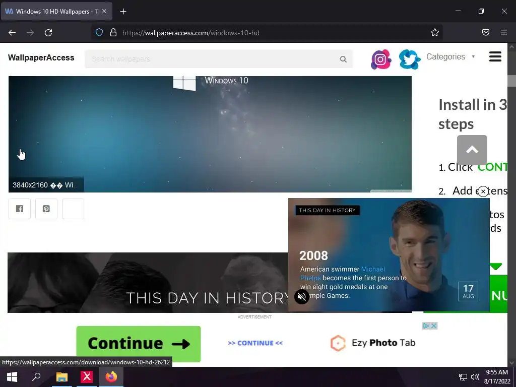Viewport: 516px width, 387px height.
Task: Open the WallpaperAccess home logo link
Action: (x=41, y=57)
